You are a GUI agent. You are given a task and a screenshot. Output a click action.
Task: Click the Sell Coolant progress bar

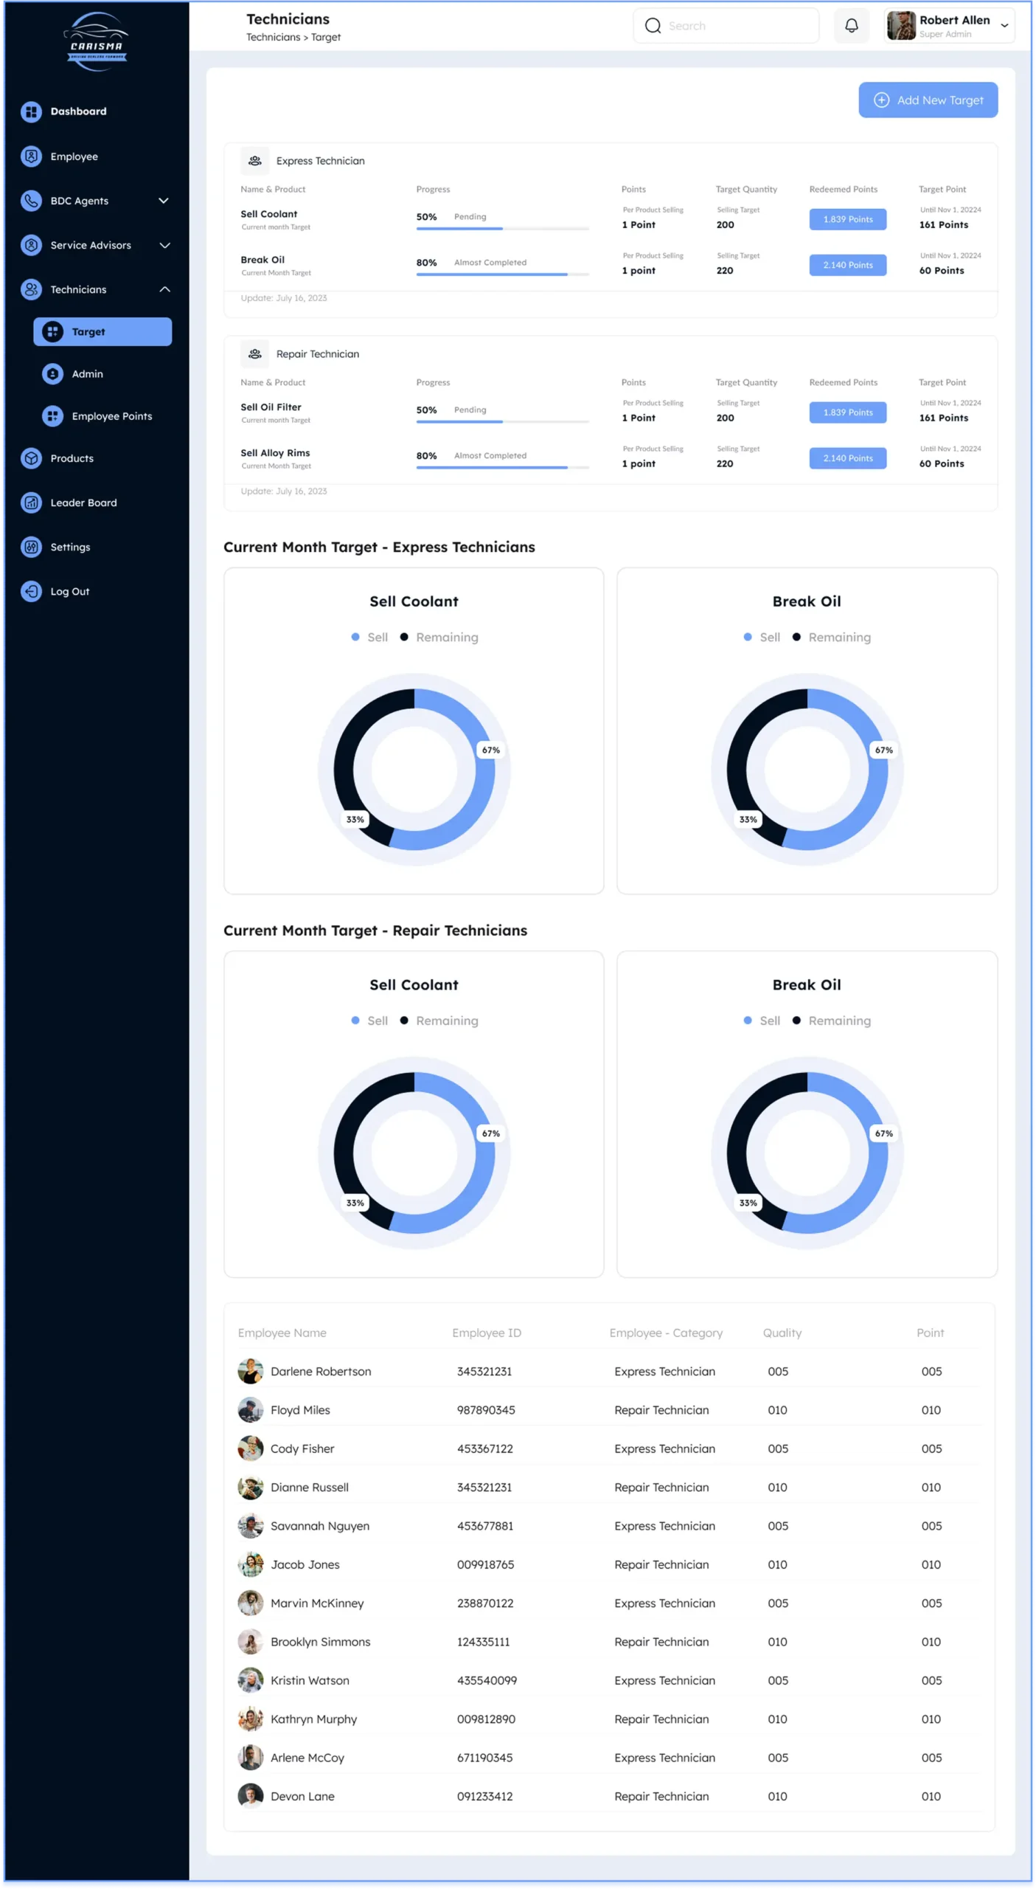click(x=502, y=229)
